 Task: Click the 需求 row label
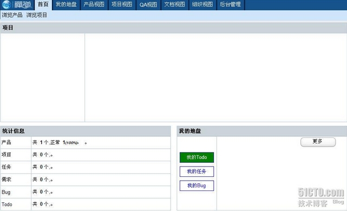point(6,180)
